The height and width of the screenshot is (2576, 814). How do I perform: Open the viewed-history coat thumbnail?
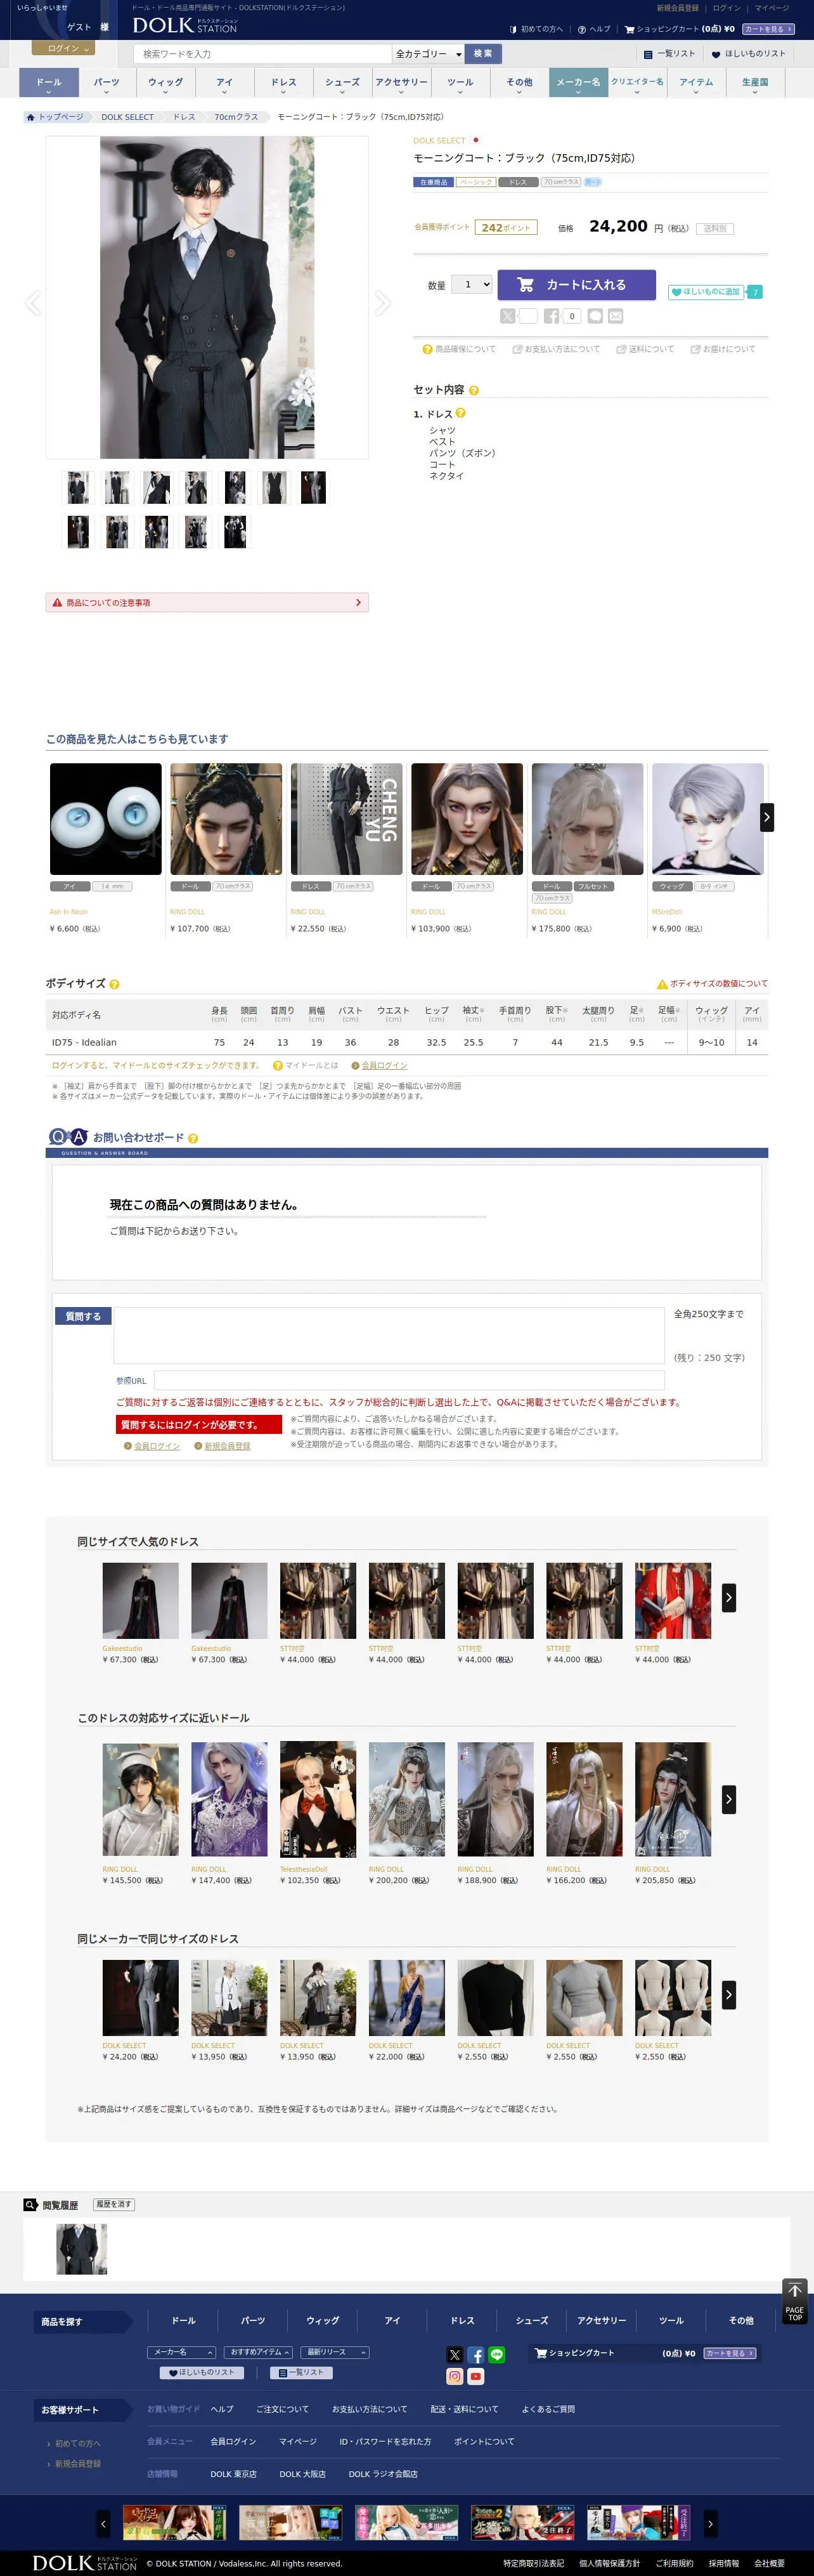click(x=81, y=2249)
